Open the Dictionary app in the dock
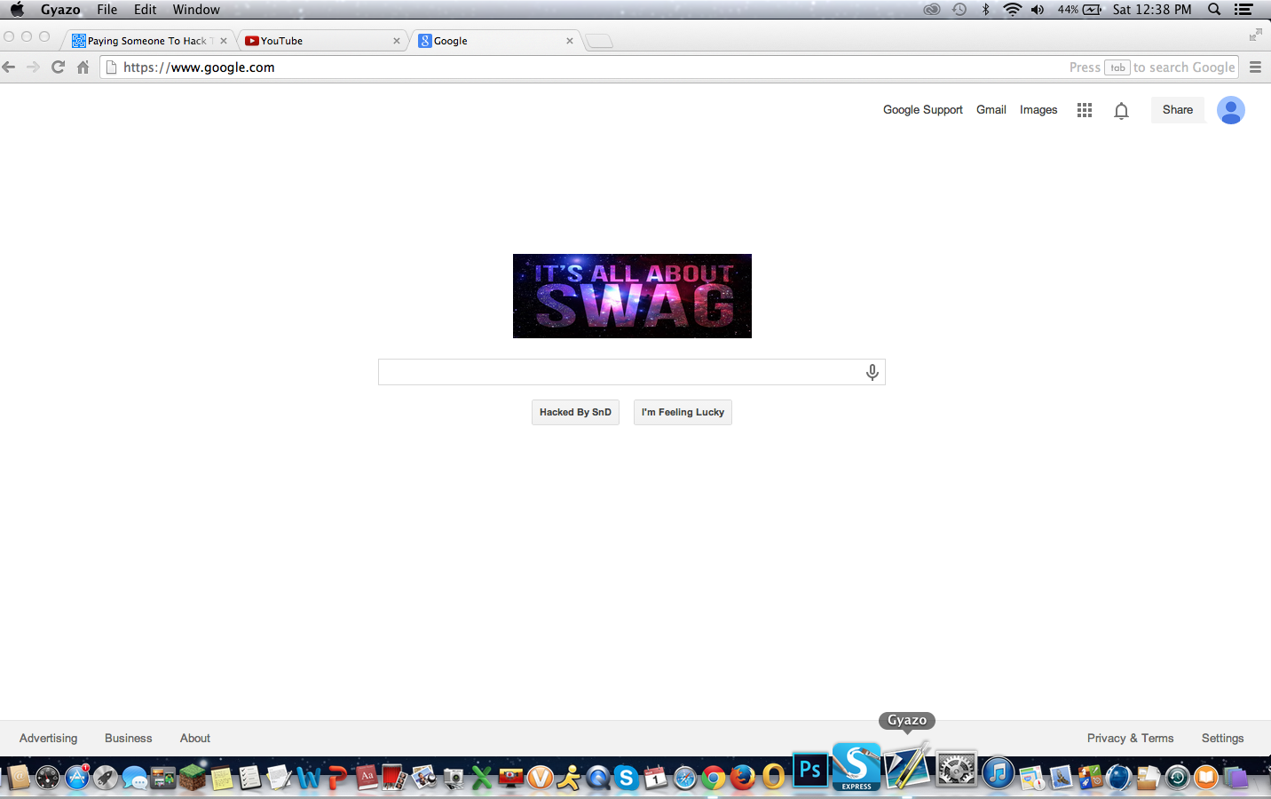Image resolution: width=1271 pixels, height=799 pixels. tap(367, 778)
